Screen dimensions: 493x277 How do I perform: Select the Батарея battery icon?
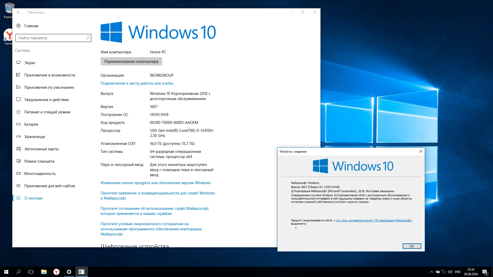click(18, 124)
